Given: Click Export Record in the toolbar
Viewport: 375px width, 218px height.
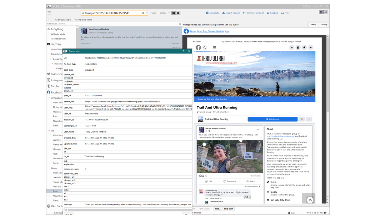Looking at the screenshot, I should pyautogui.click(x=231, y=13).
